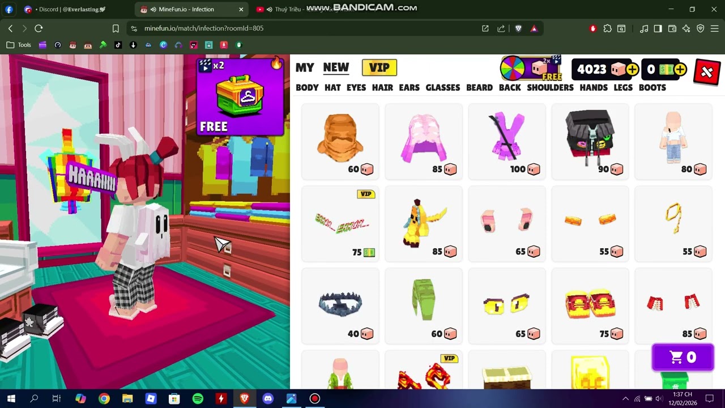Pick the VIP error glasses costing 75
The width and height of the screenshot is (725, 408).
pyautogui.click(x=340, y=224)
